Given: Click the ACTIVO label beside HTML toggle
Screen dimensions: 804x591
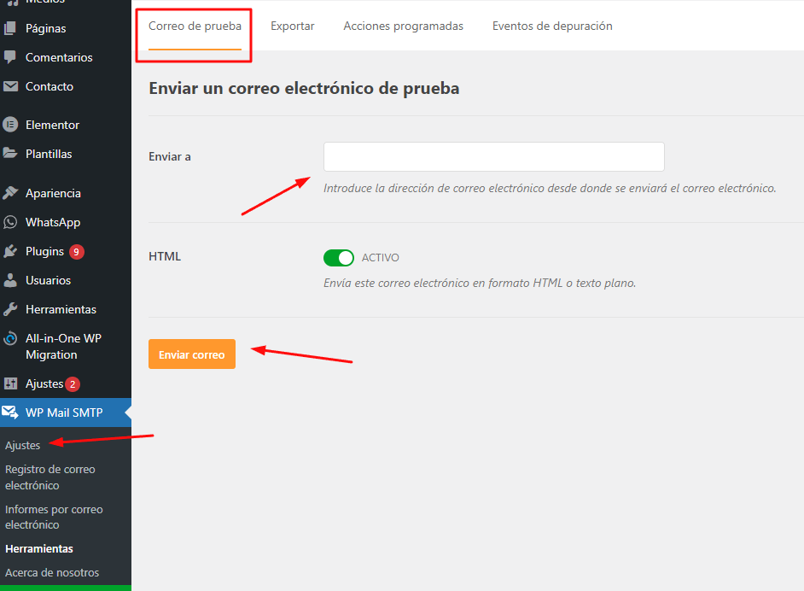Looking at the screenshot, I should click(x=380, y=258).
